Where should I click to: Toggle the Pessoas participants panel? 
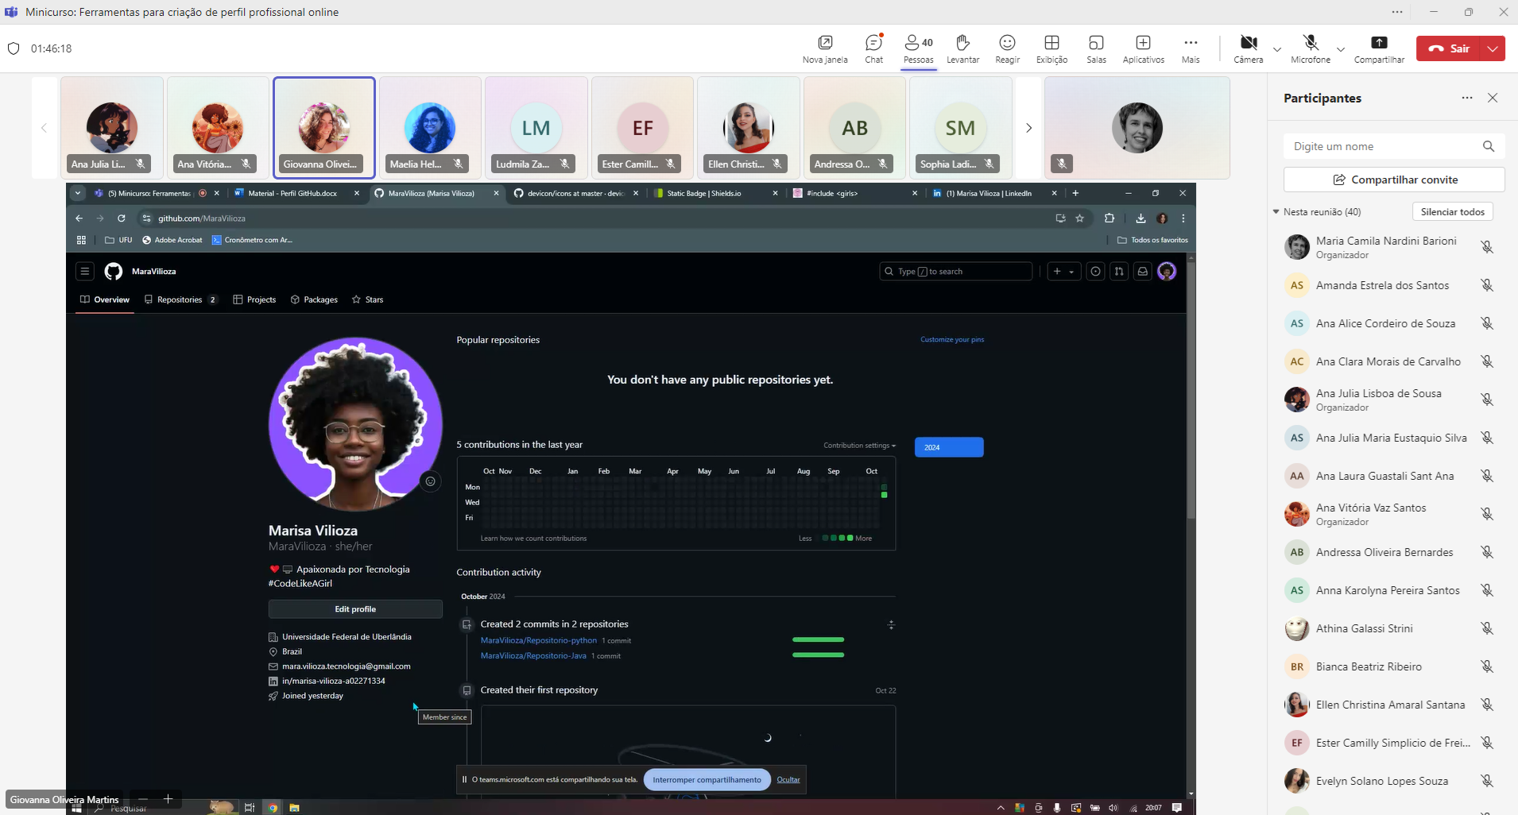[x=918, y=48]
